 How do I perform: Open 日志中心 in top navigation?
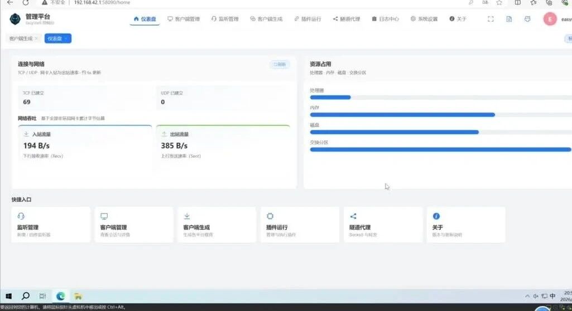click(385, 19)
